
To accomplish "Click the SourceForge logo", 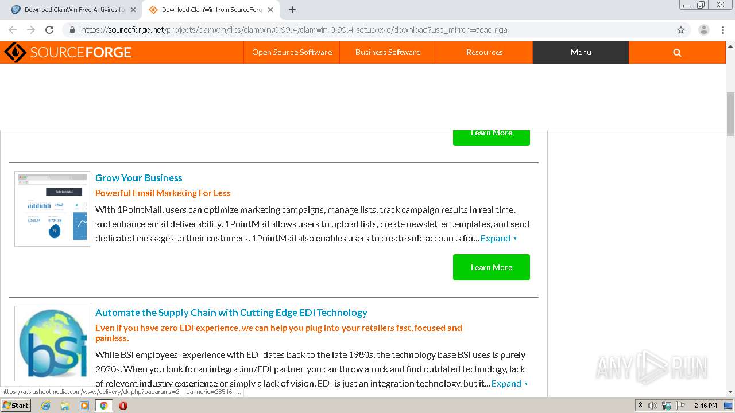I will [x=67, y=52].
